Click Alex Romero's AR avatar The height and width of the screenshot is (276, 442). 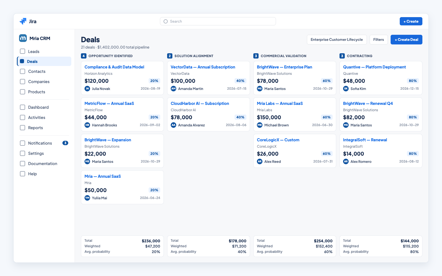tap(346, 161)
